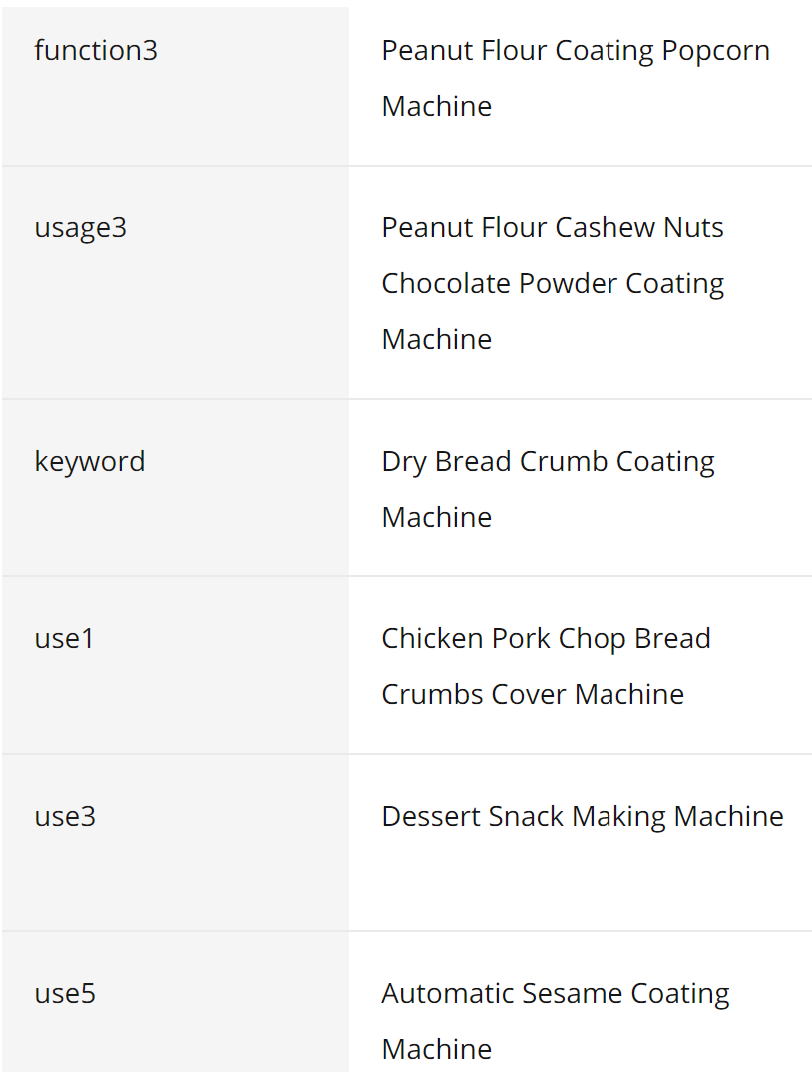Screen dimensions: 812x1072
Task: Click the use3 label cell
Action: [66, 817]
